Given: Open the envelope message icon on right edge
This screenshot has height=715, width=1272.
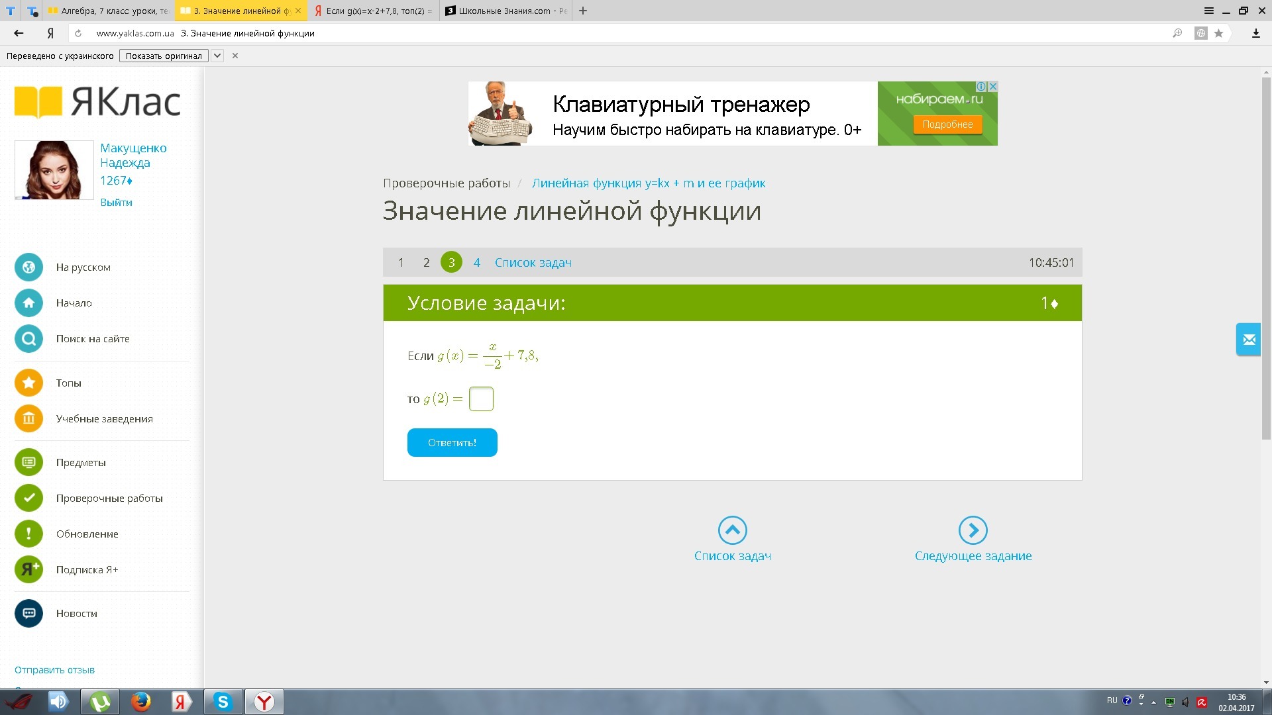Looking at the screenshot, I should [1249, 340].
